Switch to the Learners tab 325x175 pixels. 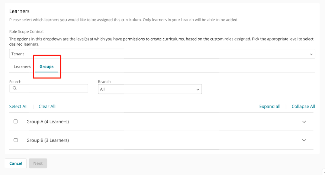22,67
